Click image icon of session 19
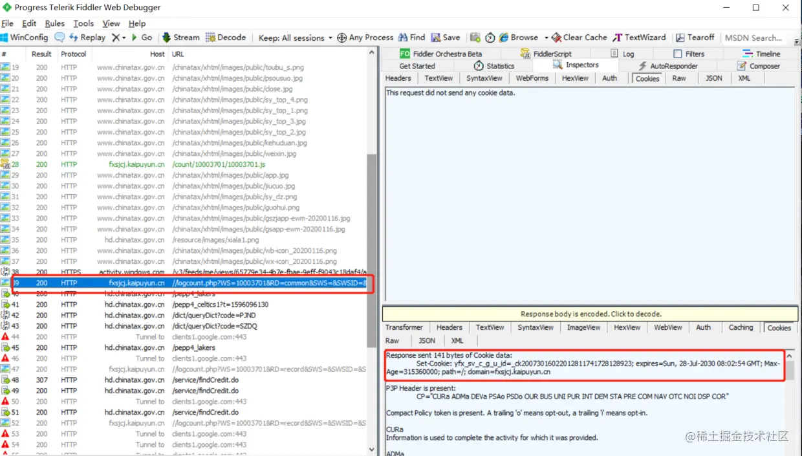The height and width of the screenshot is (456, 802). 5,67
